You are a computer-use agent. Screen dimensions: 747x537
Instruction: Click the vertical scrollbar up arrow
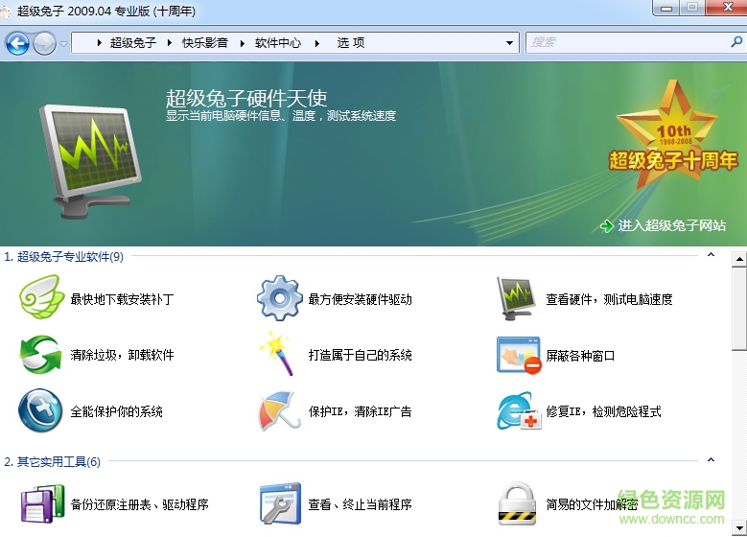pyautogui.click(x=739, y=259)
